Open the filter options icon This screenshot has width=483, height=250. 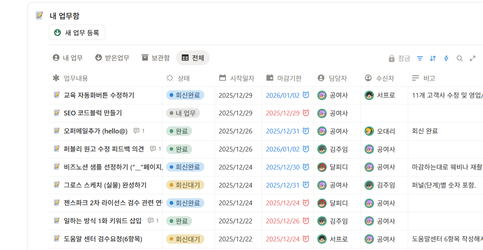(x=420, y=58)
